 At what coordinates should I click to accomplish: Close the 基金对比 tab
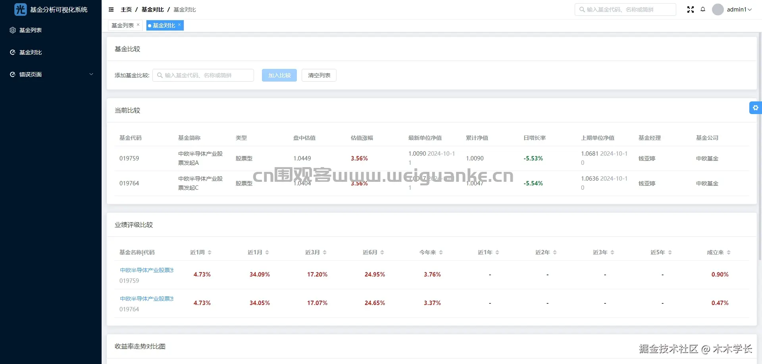point(179,25)
